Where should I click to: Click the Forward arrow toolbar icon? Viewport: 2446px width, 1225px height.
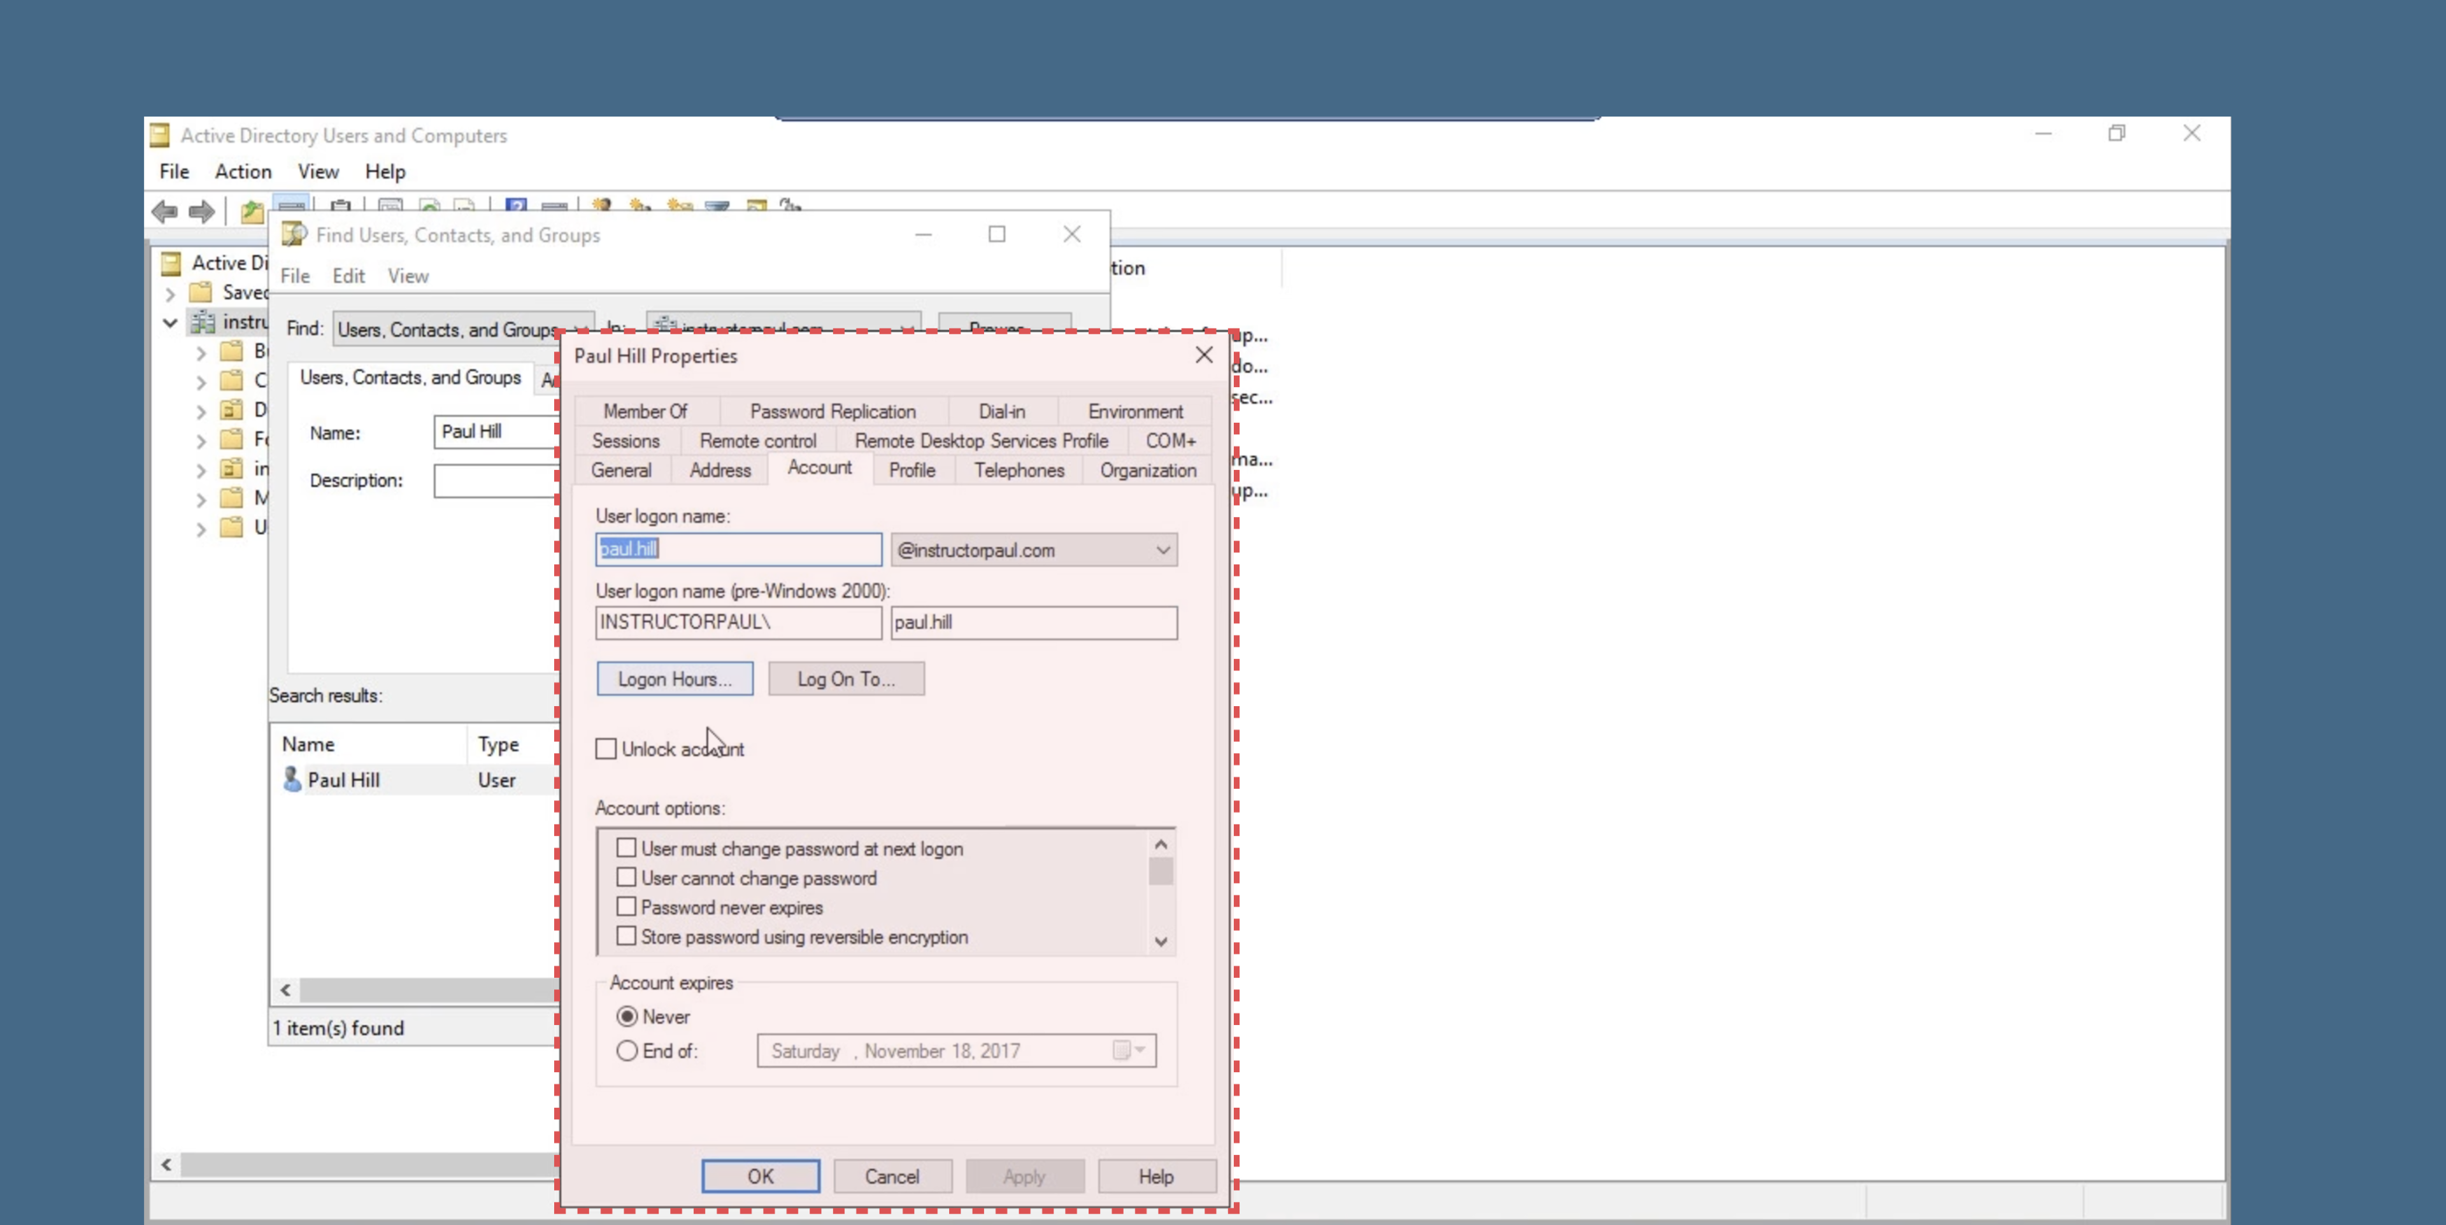pos(201,211)
